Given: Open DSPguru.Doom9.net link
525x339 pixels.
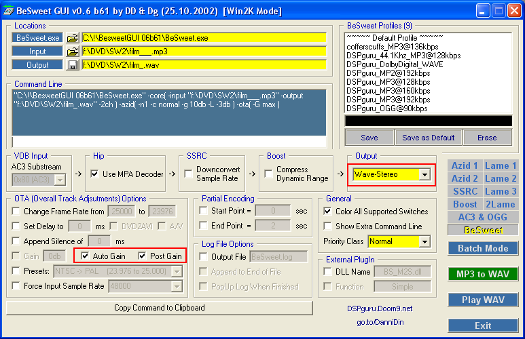Looking at the screenshot, I should point(380,308).
